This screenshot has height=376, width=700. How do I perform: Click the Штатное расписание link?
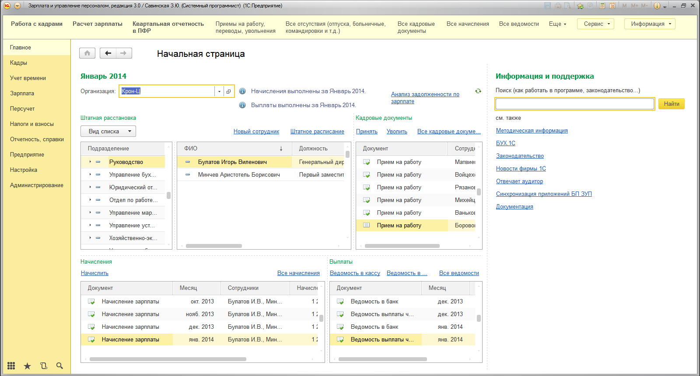317,131
